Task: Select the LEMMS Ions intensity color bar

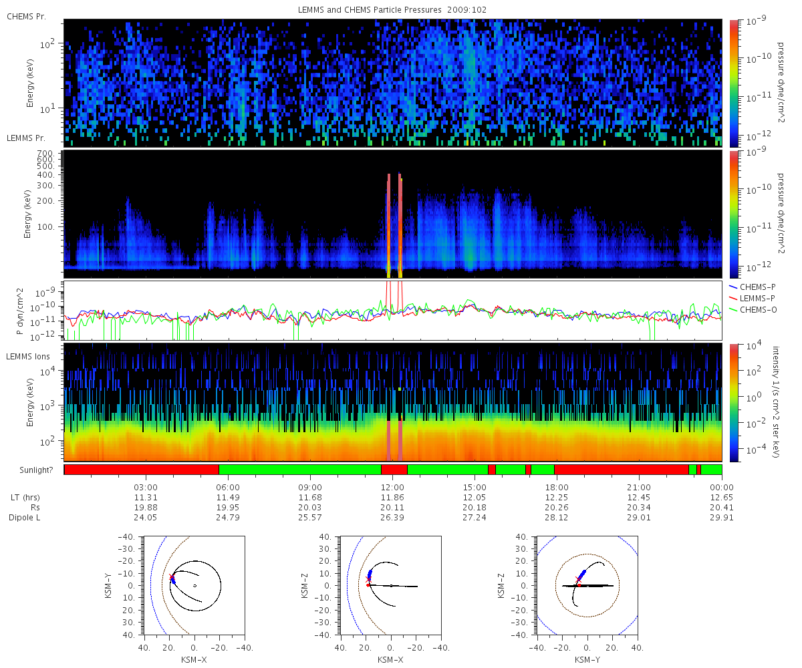Action: [733, 402]
